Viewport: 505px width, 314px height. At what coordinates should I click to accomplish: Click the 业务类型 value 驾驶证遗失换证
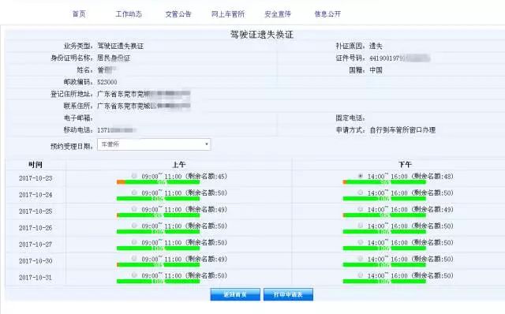[x=121, y=46]
